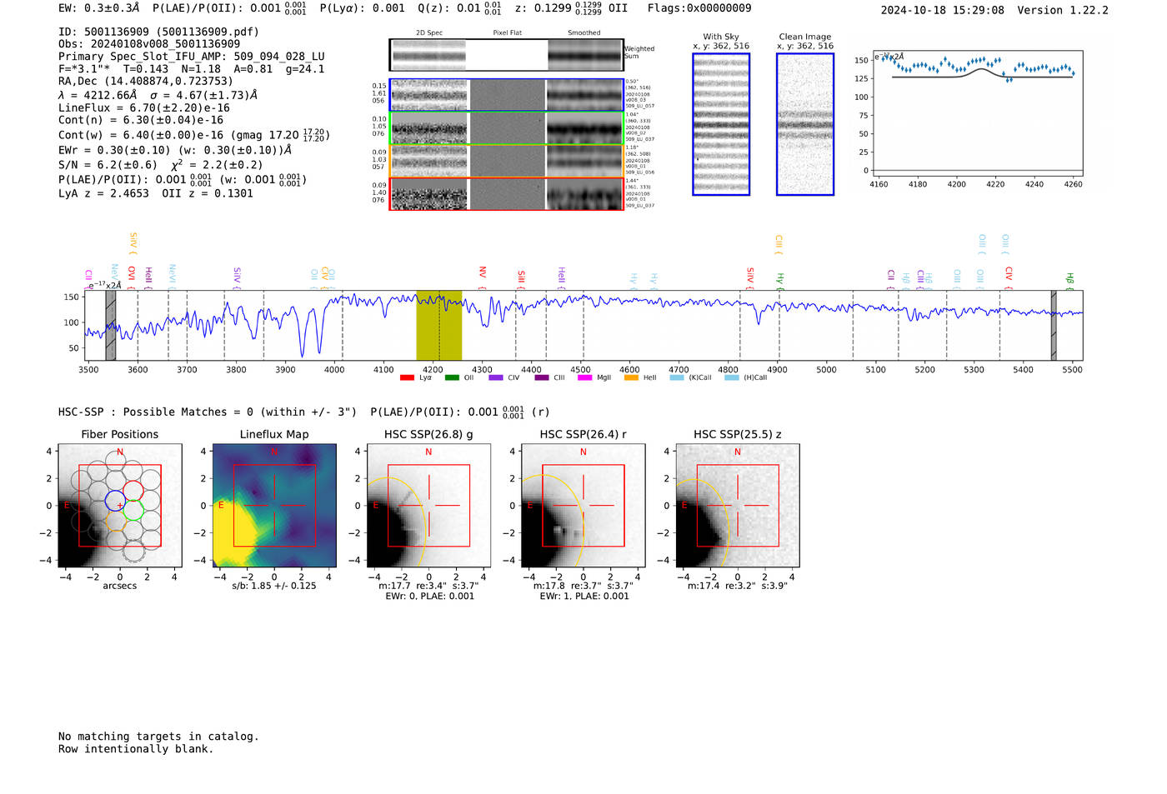Click 'No matching targets in catalog.' text

pyautogui.click(x=158, y=737)
